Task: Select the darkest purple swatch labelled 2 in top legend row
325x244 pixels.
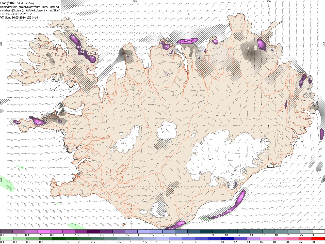Action: click(x=93, y=232)
